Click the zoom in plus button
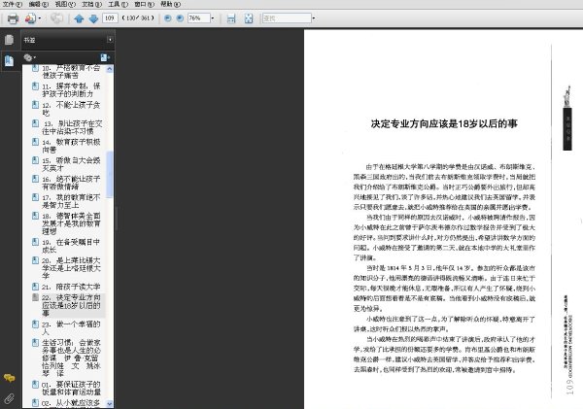Screen dimensions: 583x409 click(180, 17)
